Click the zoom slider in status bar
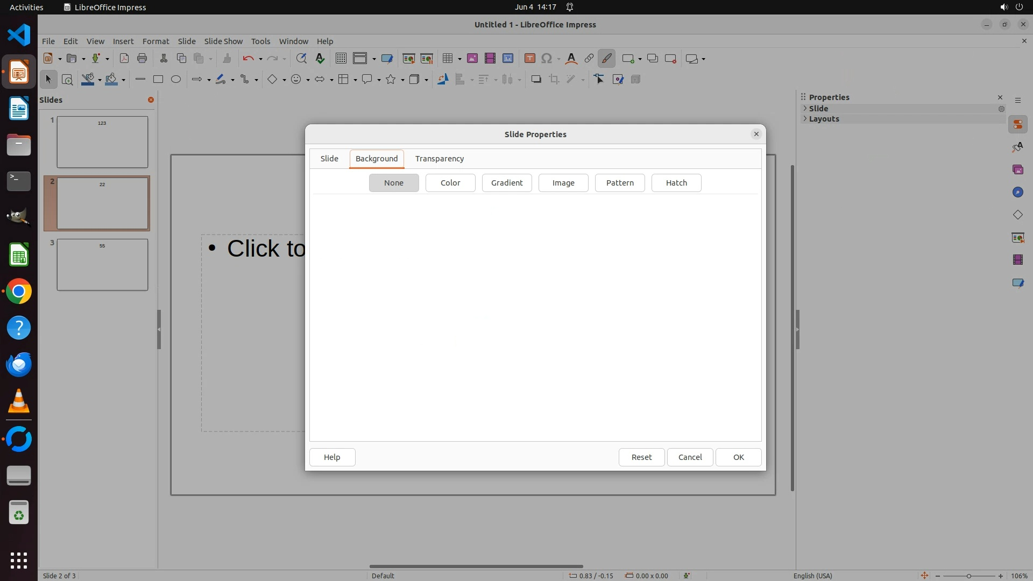 coord(968,576)
